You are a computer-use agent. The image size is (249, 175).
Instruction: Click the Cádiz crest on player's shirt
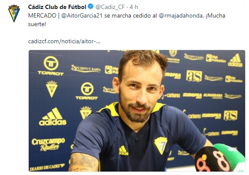tap(161, 145)
